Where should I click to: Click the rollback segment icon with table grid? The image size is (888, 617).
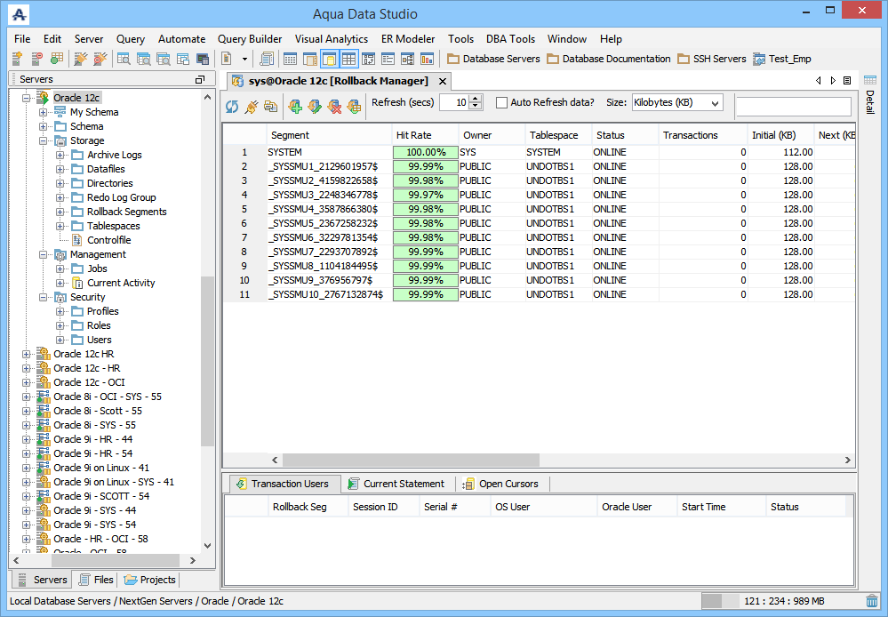(x=354, y=106)
